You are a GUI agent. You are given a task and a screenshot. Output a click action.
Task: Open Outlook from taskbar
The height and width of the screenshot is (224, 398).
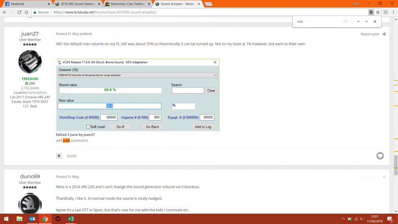tap(32, 219)
